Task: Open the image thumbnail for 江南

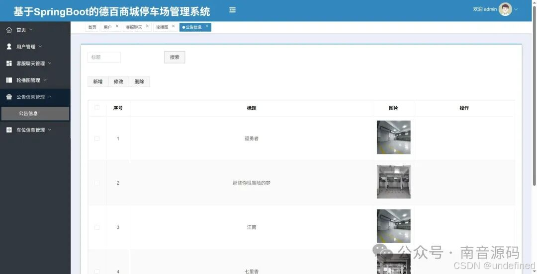Action: click(x=393, y=226)
